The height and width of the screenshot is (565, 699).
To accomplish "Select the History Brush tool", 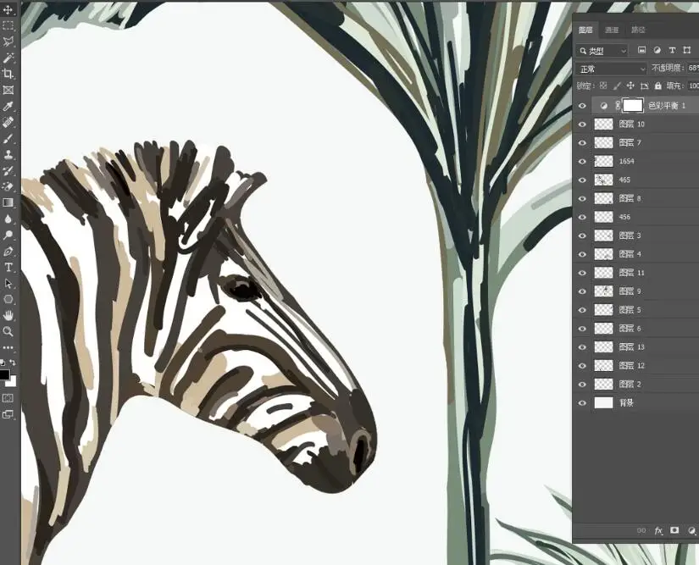I will point(8,170).
